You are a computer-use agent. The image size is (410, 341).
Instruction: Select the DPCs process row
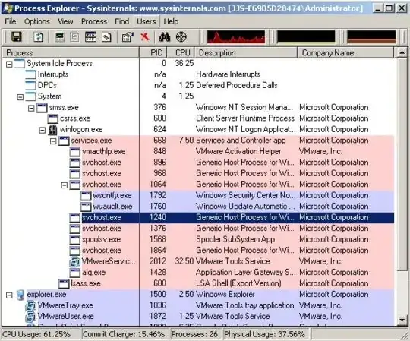click(x=198, y=86)
